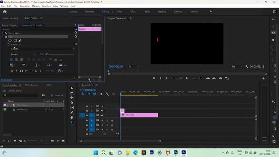Open Program monitor settings wrench
The image size is (279, 157).
(x=246, y=66)
